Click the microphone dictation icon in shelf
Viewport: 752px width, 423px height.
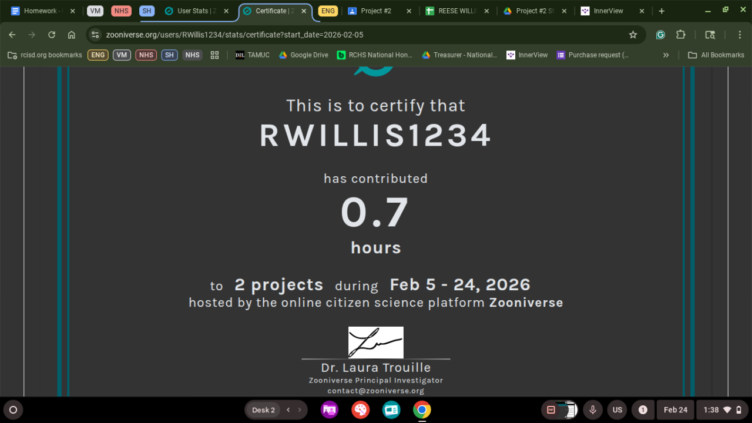click(593, 409)
